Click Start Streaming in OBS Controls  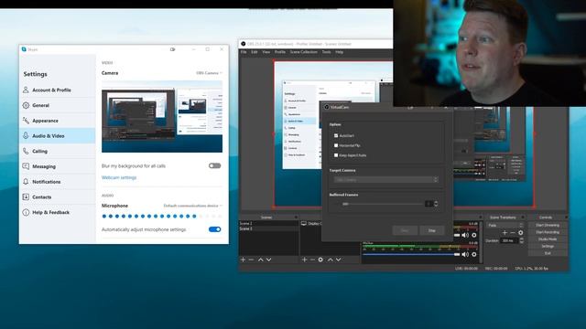coord(548,225)
